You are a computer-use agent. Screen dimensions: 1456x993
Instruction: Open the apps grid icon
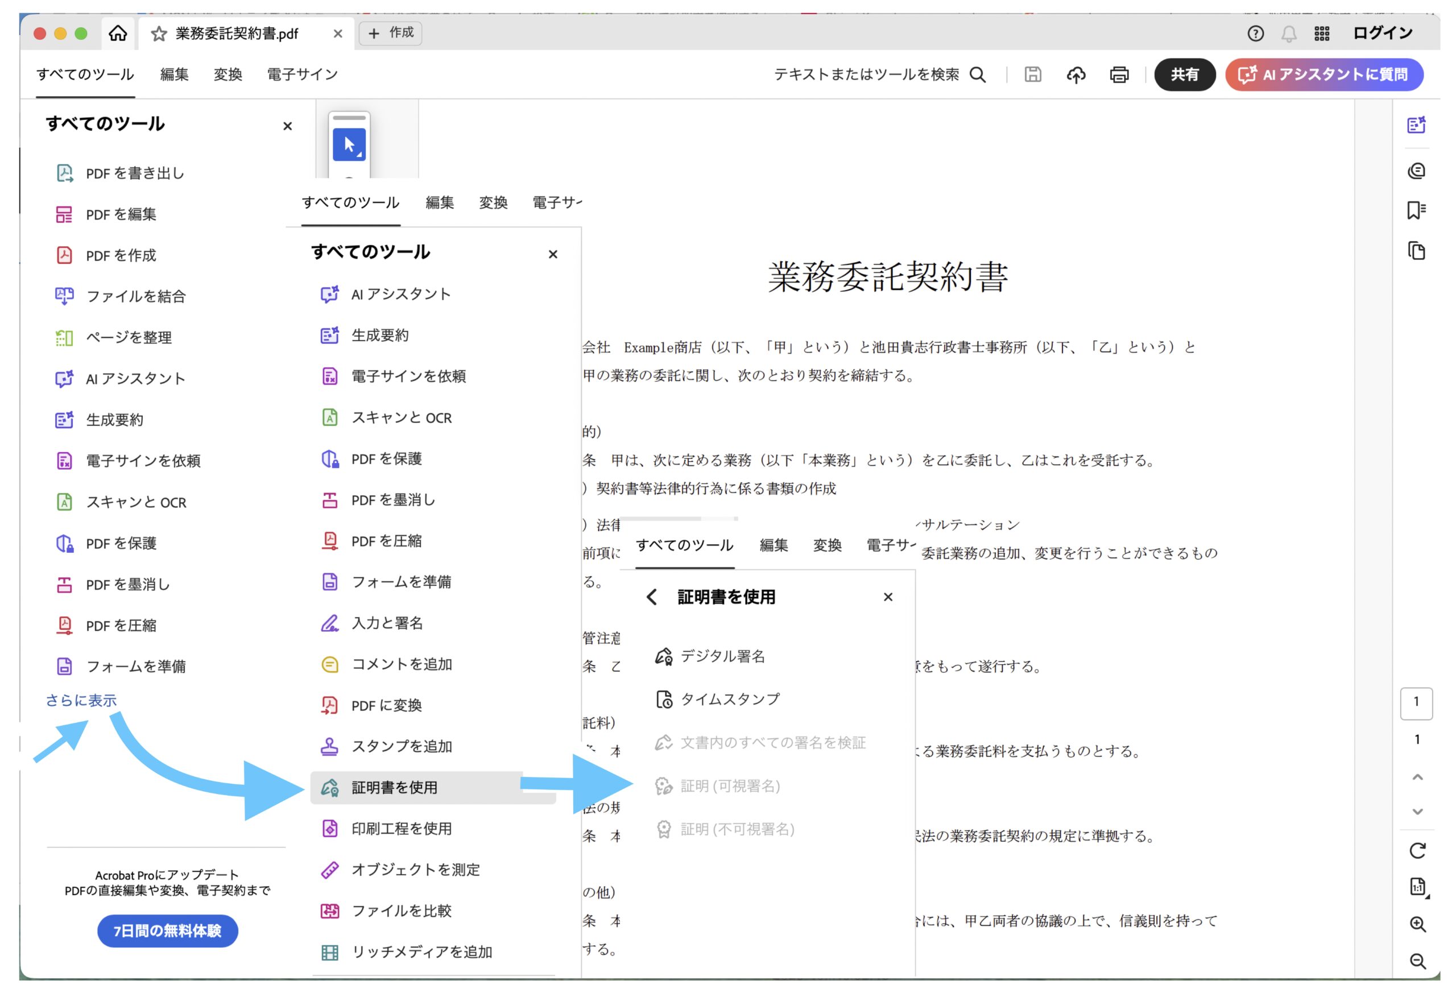pyautogui.click(x=1321, y=33)
